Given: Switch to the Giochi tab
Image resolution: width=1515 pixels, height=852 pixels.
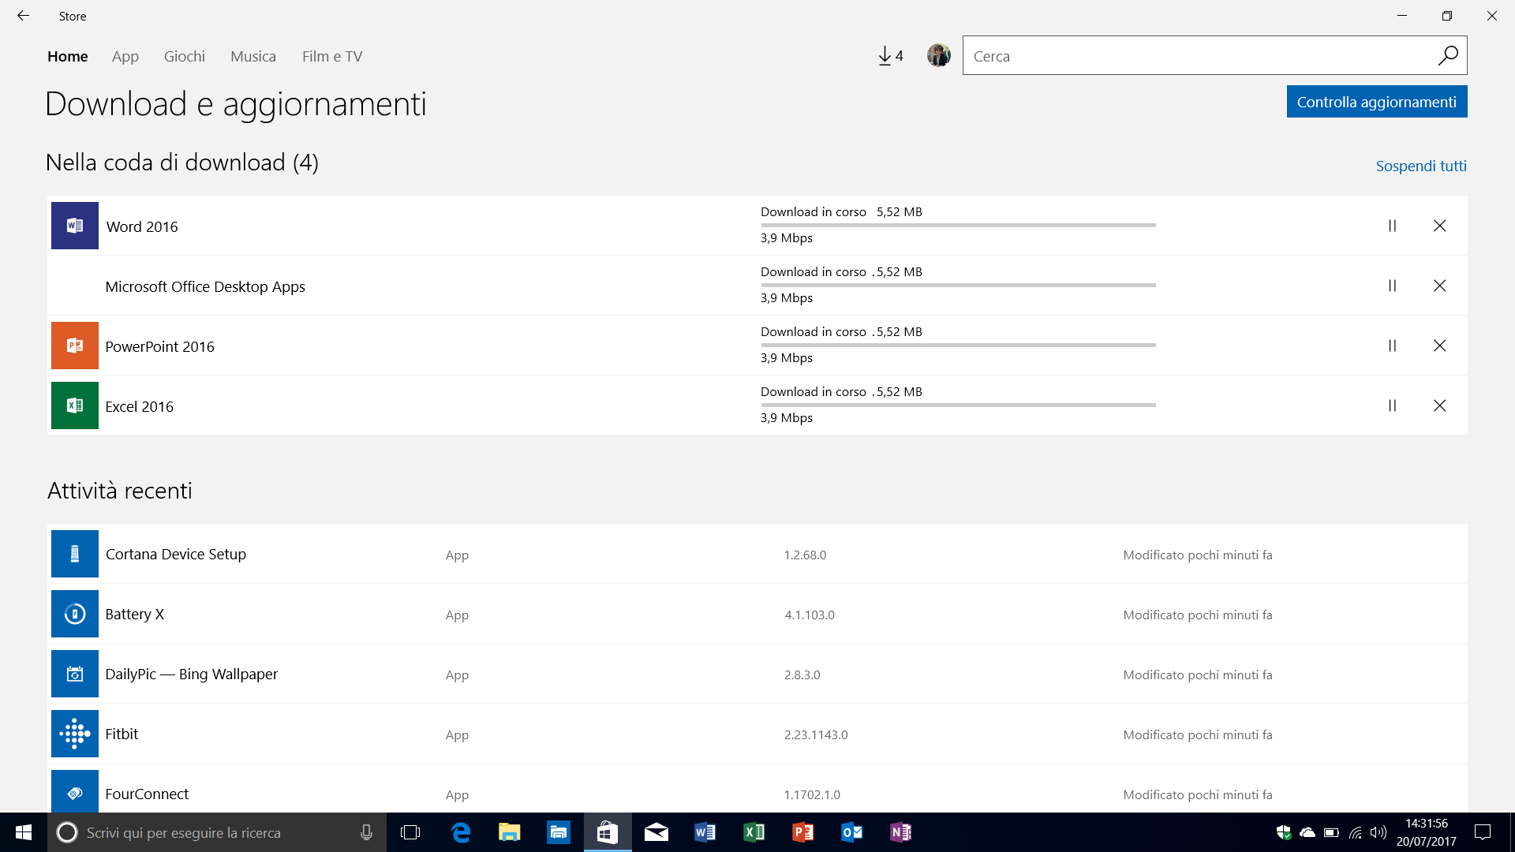Looking at the screenshot, I should (185, 56).
